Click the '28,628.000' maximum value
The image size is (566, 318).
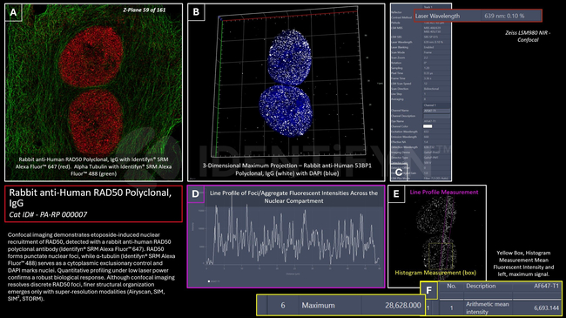pyautogui.click(x=402, y=305)
